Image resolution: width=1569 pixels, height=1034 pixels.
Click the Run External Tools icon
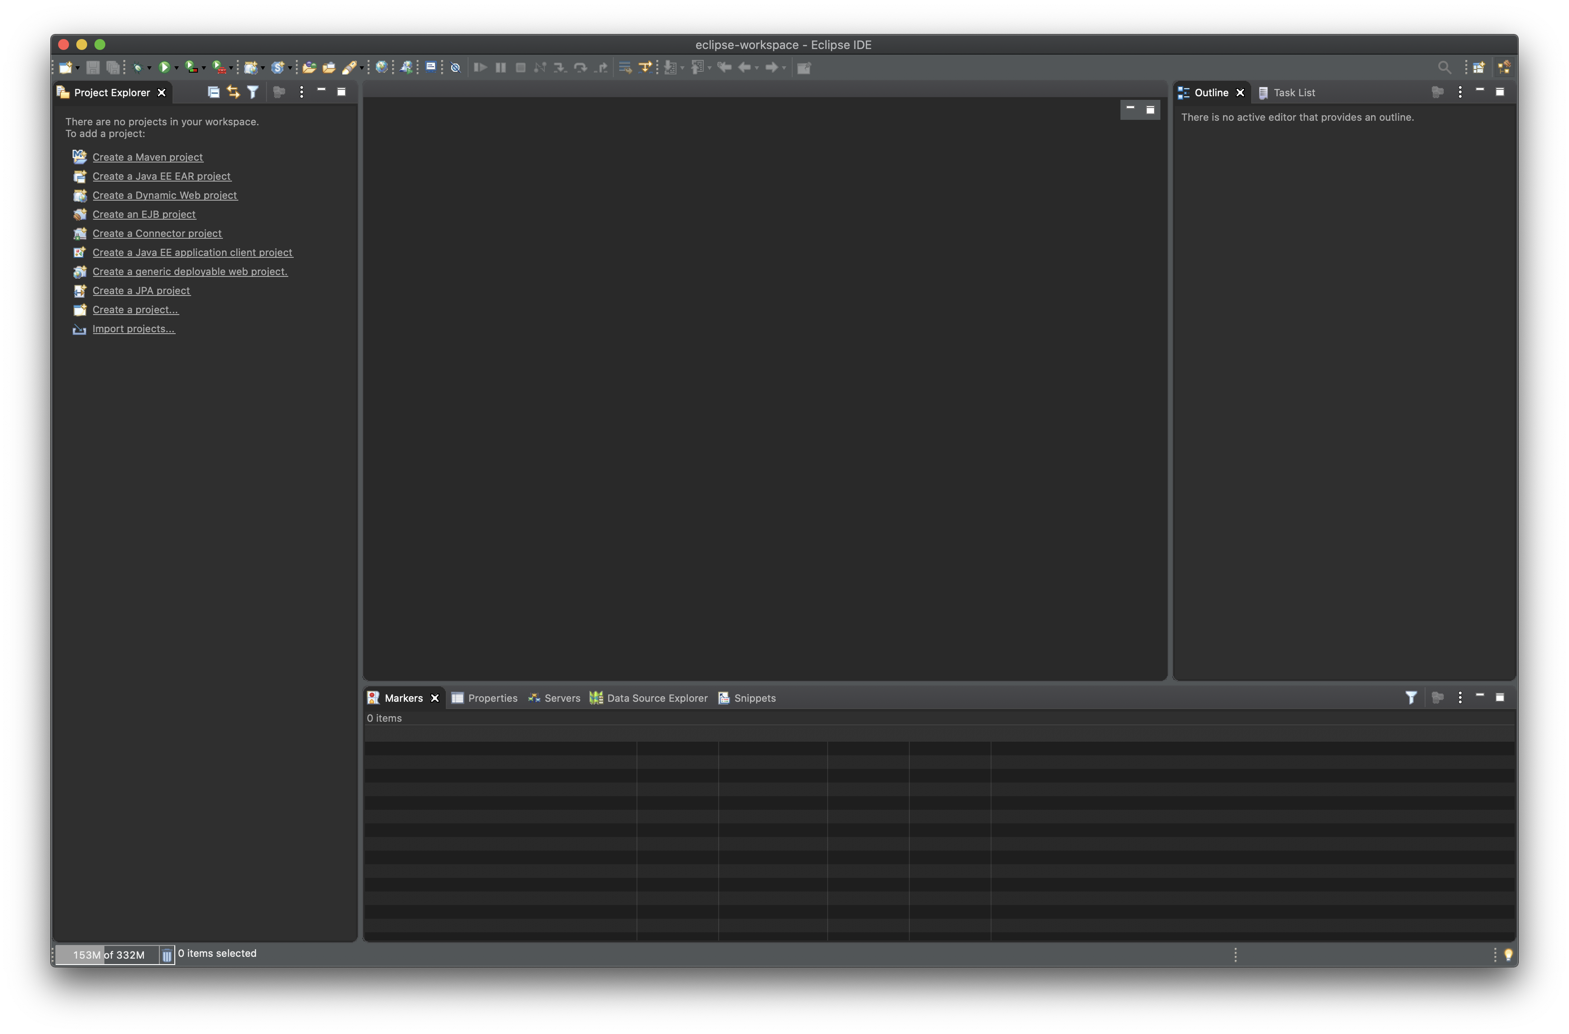pos(219,67)
